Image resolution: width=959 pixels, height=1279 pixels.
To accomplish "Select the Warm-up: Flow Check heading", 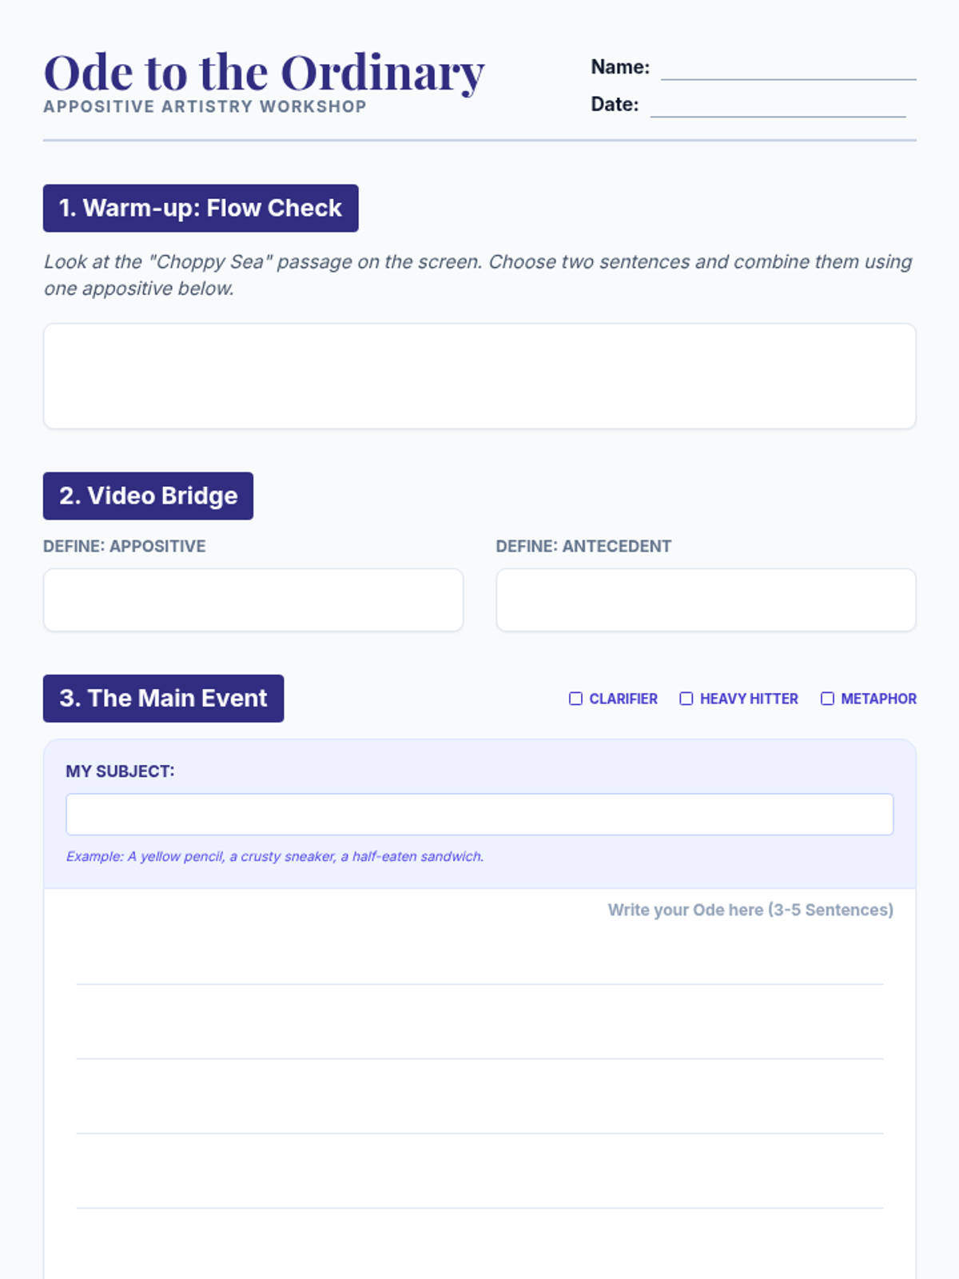I will 201,208.
